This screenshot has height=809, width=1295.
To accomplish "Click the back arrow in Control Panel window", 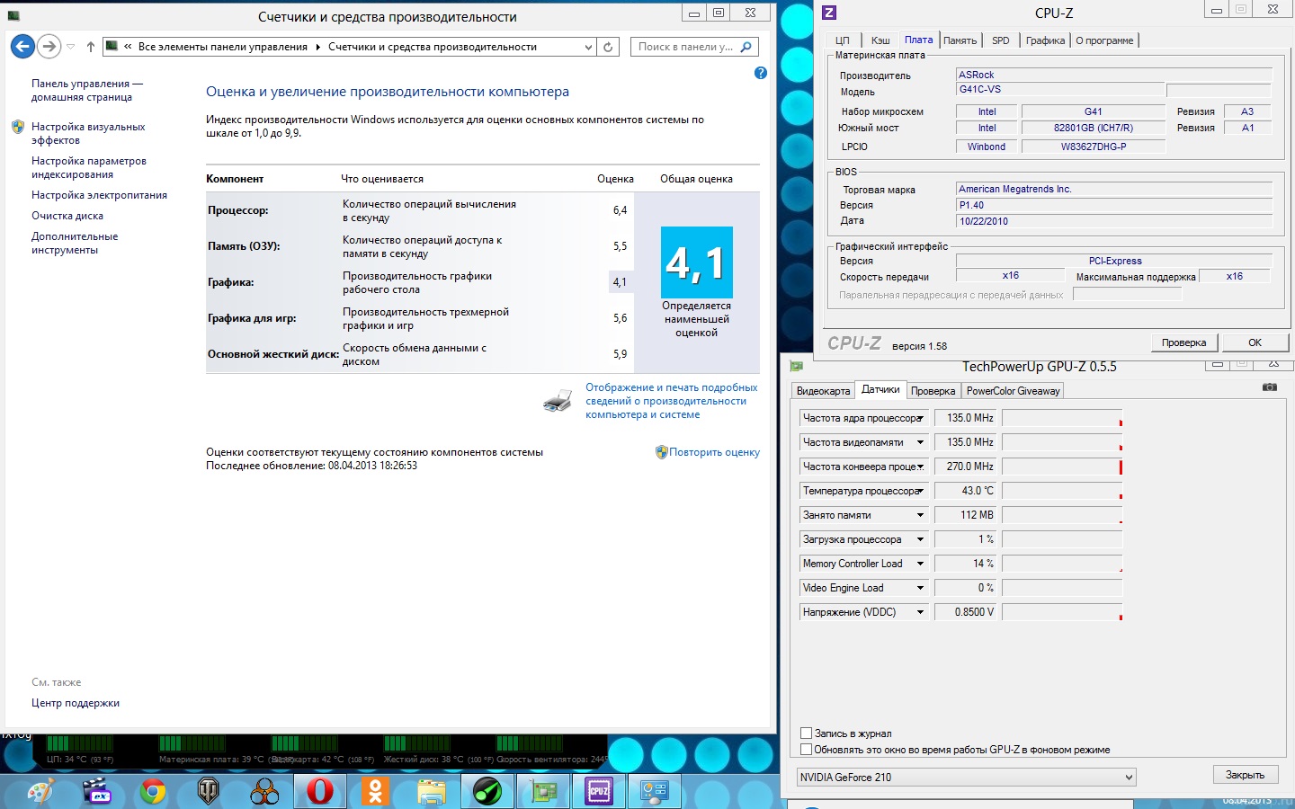I will [22, 47].
